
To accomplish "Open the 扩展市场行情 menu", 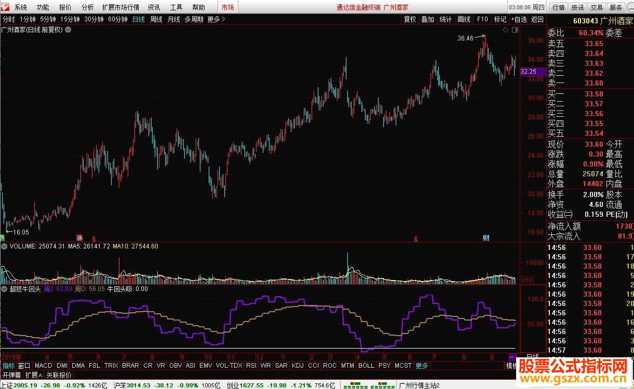I will coord(121,7).
